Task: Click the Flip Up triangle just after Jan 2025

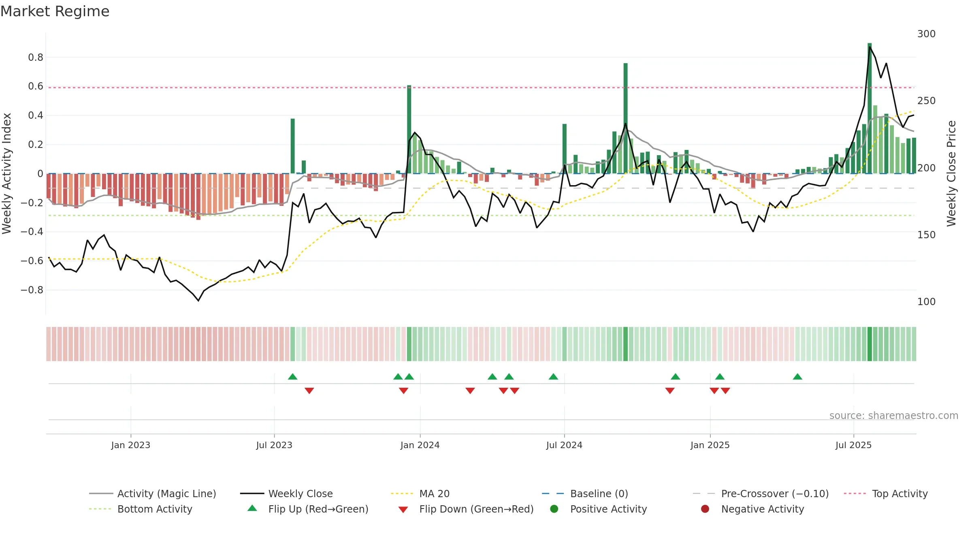Action: coord(720,377)
